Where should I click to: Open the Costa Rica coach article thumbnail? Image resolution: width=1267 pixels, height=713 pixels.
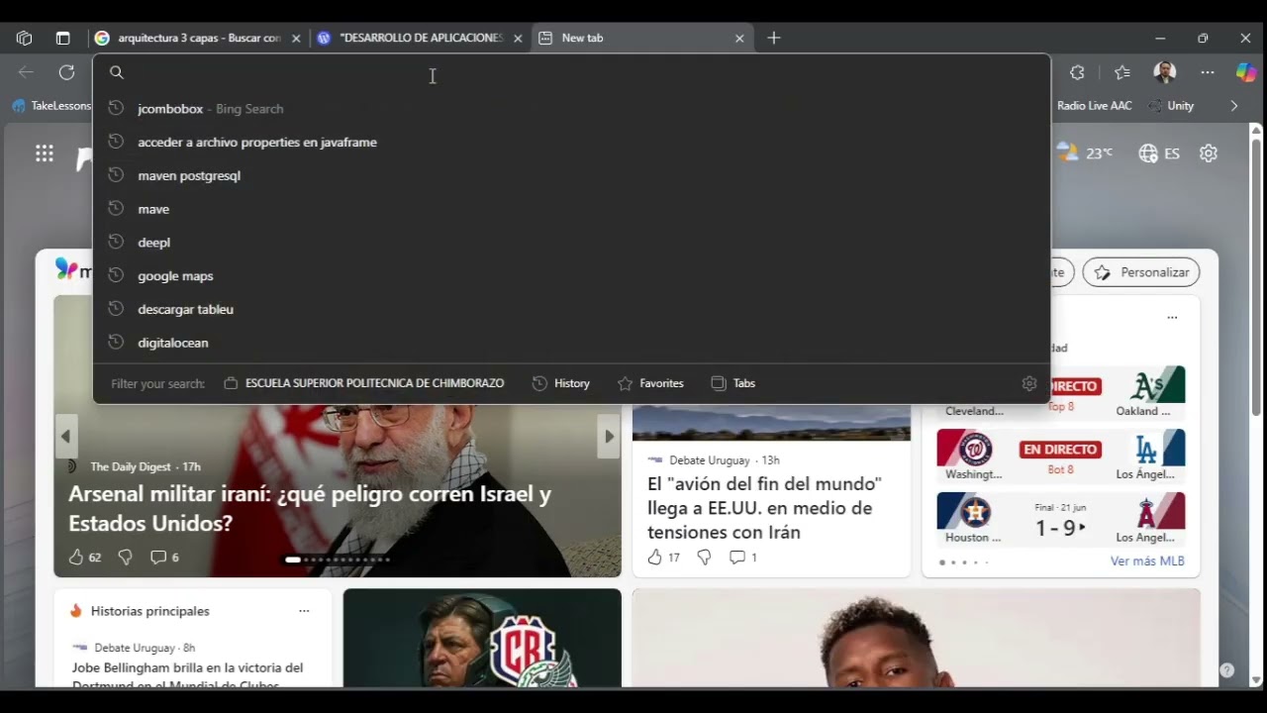[482, 639]
